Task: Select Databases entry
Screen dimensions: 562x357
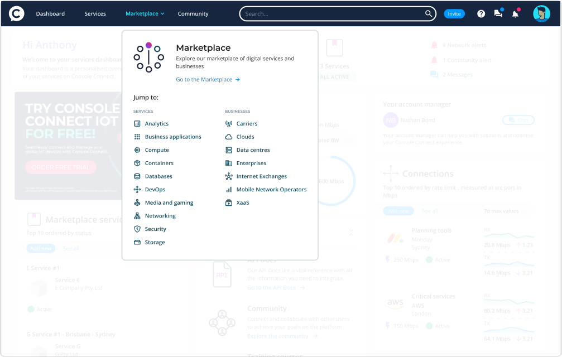Action: coord(158,176)
